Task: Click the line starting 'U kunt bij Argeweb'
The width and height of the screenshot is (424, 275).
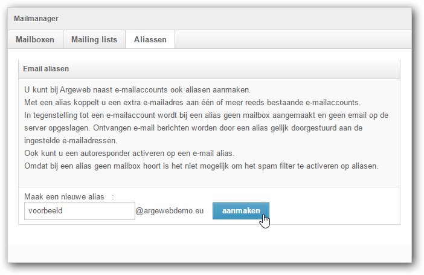Action: pos(137,90)
